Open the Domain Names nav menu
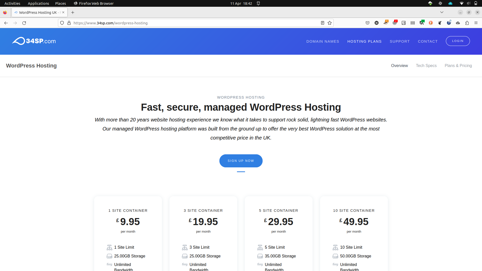 click(323, 41)
